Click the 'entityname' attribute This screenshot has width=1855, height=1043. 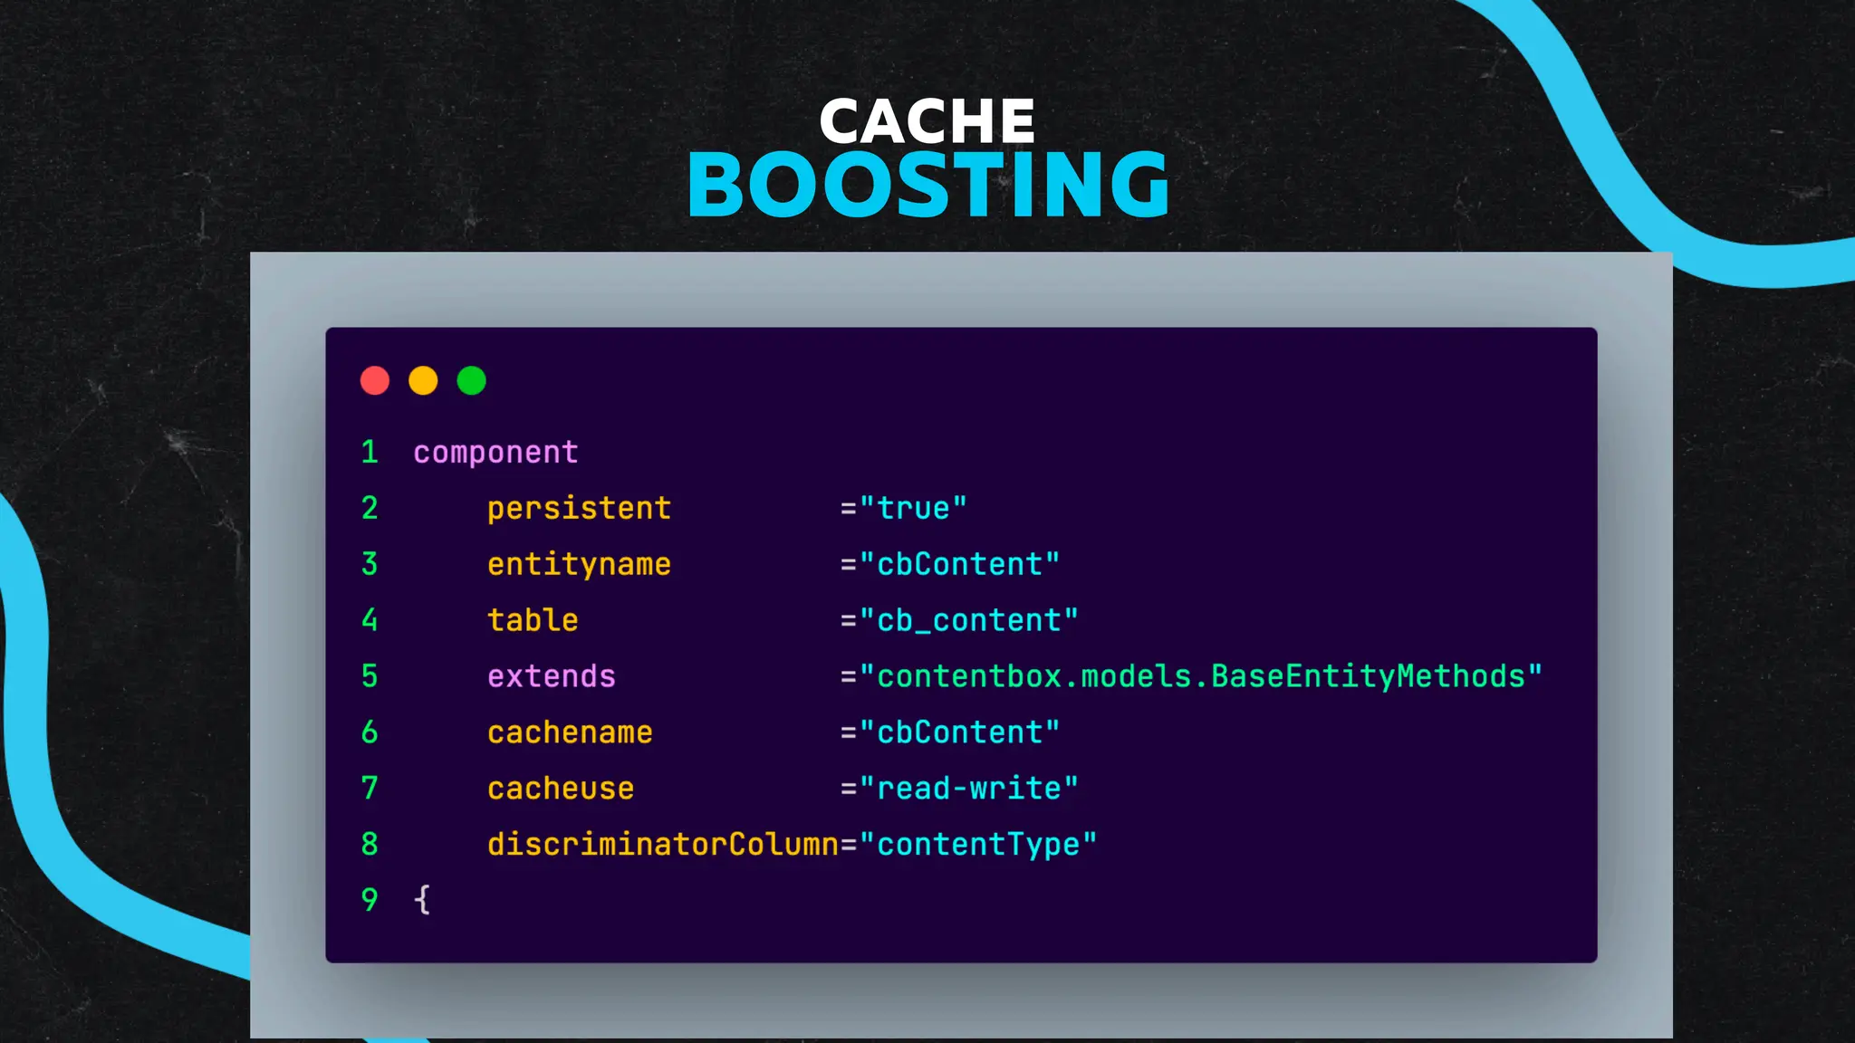[x=579, y=564]
